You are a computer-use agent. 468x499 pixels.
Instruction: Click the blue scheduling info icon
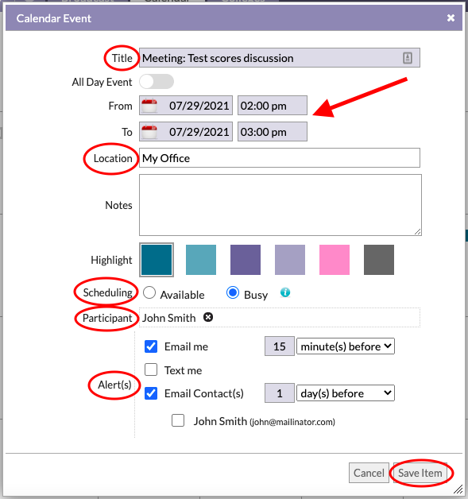coord(285,292)
